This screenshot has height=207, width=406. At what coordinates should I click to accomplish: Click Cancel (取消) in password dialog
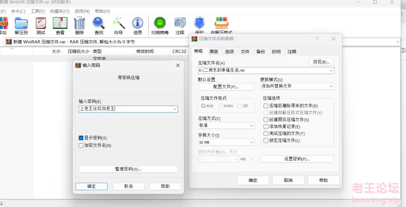pos(128,186)
